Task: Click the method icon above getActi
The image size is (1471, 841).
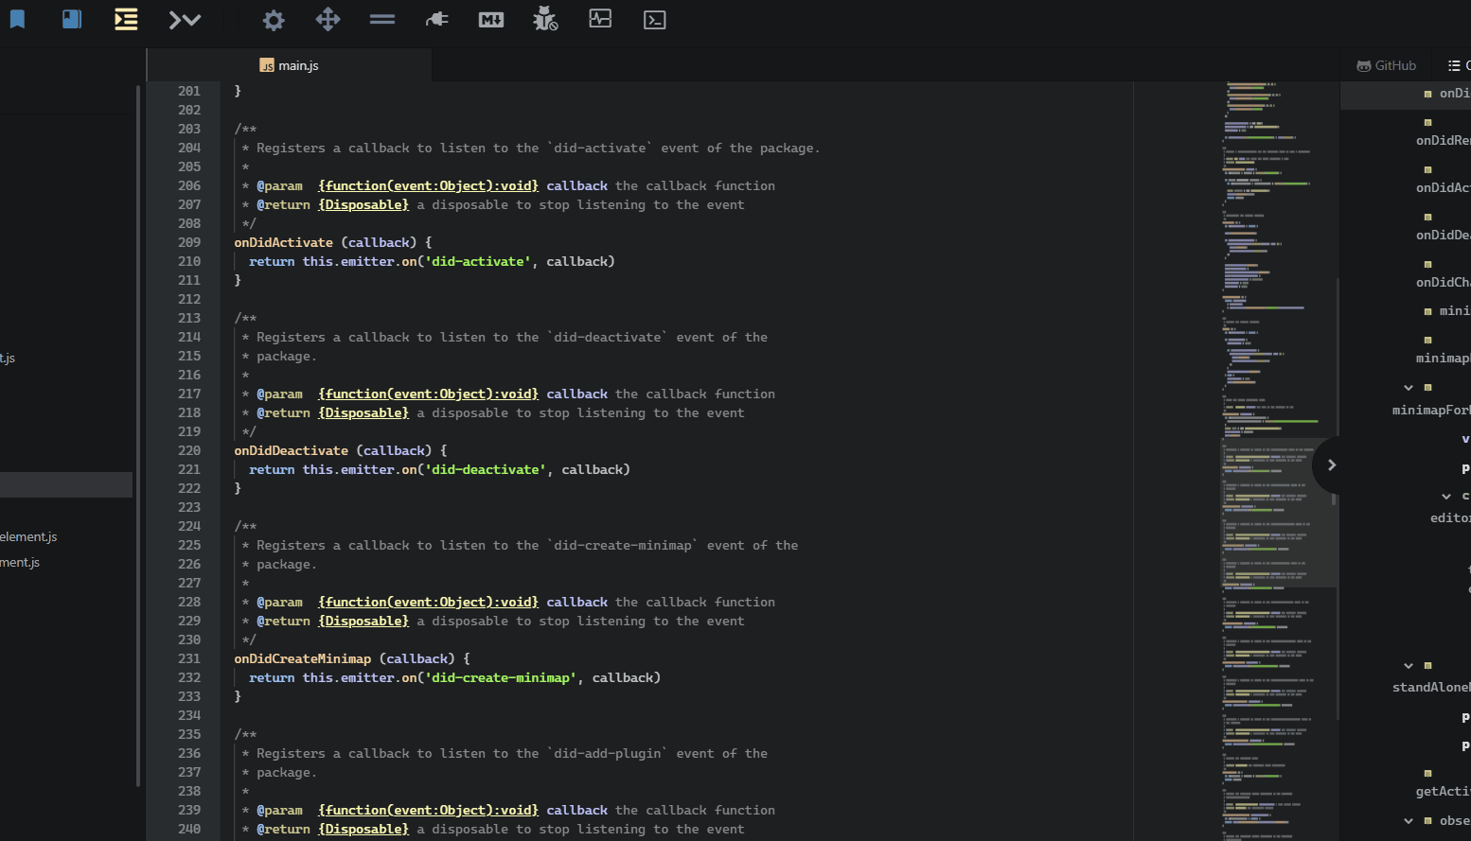Action: 1427,774
